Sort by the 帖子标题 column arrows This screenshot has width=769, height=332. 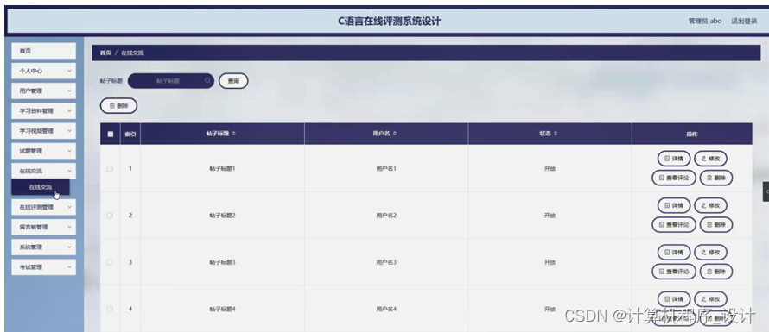point(234,134)
